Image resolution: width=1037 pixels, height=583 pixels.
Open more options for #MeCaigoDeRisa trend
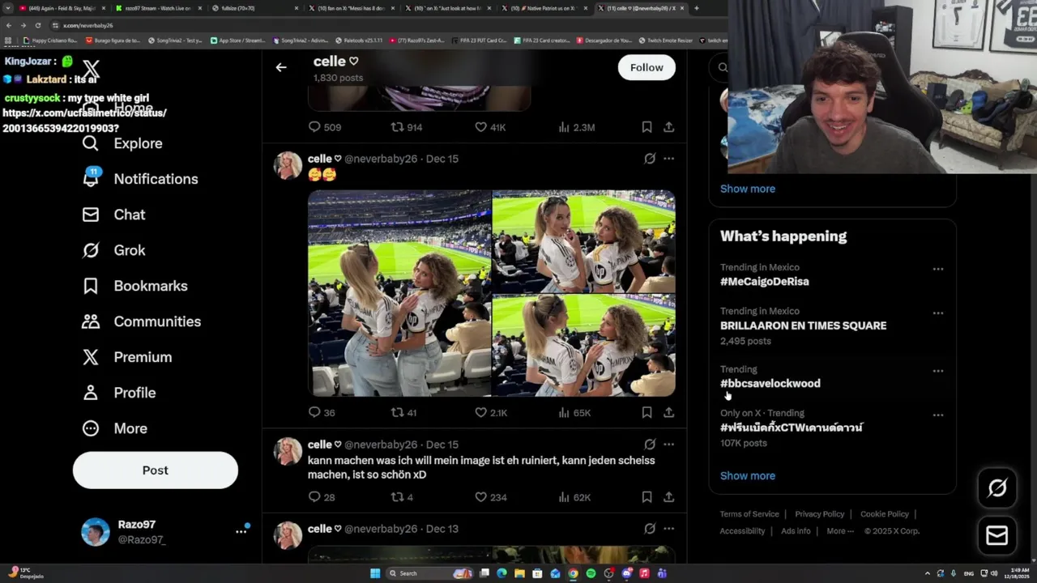(938, 269)
